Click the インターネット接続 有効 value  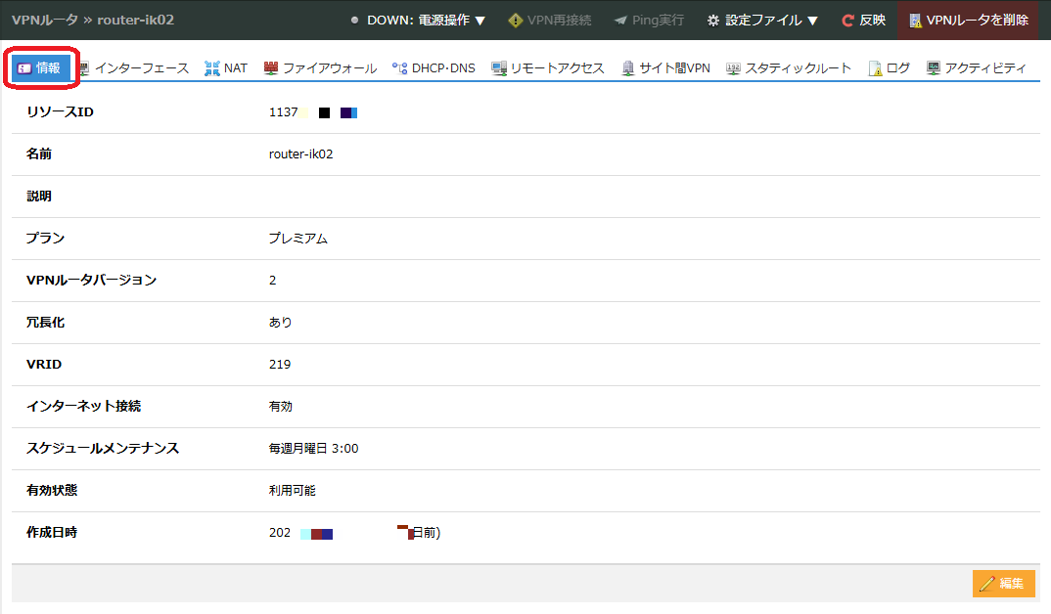coord(280,407)
